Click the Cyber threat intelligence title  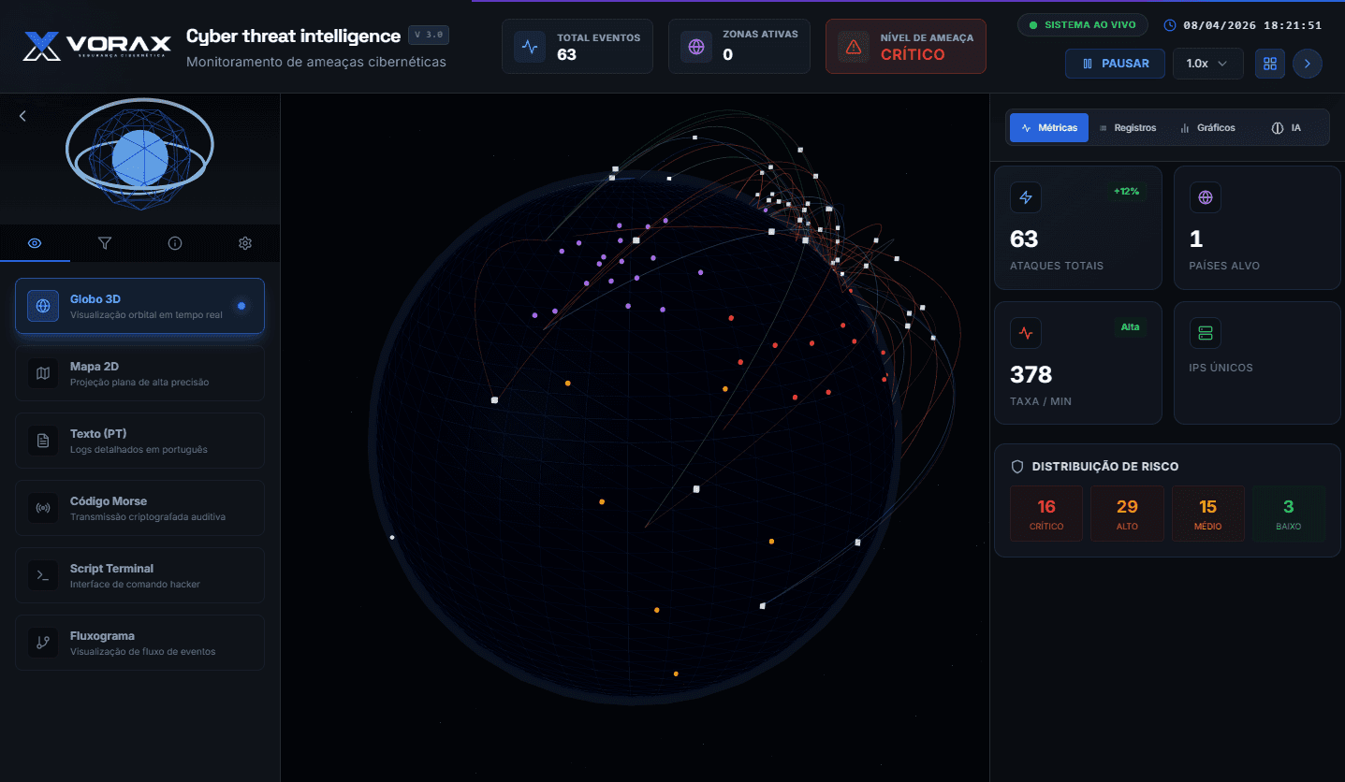(293, 36)
